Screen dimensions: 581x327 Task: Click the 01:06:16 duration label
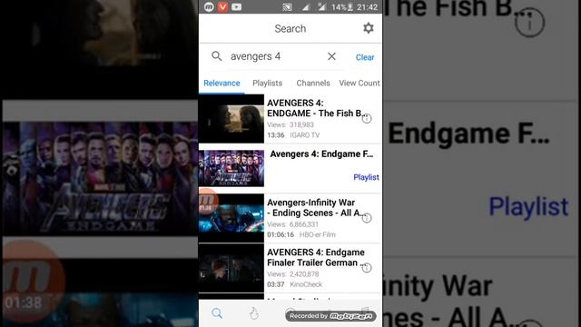tap(281, 234)
